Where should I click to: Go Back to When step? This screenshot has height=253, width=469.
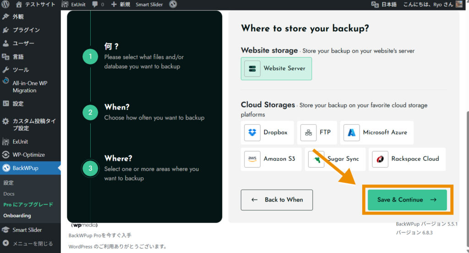coord(277,200)
